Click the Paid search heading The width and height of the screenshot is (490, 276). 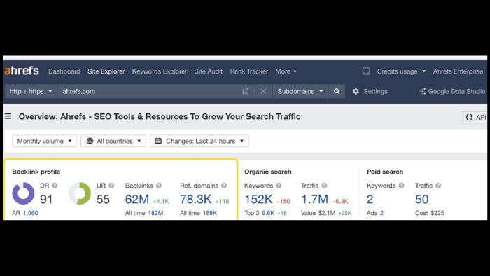coord(385,172)
